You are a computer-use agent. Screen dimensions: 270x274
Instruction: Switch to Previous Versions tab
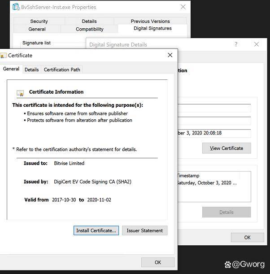tap(150, 21)
